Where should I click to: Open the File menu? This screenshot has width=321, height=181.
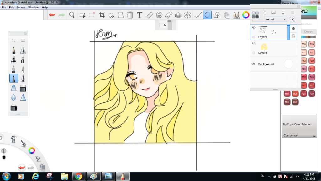(4, 8)
